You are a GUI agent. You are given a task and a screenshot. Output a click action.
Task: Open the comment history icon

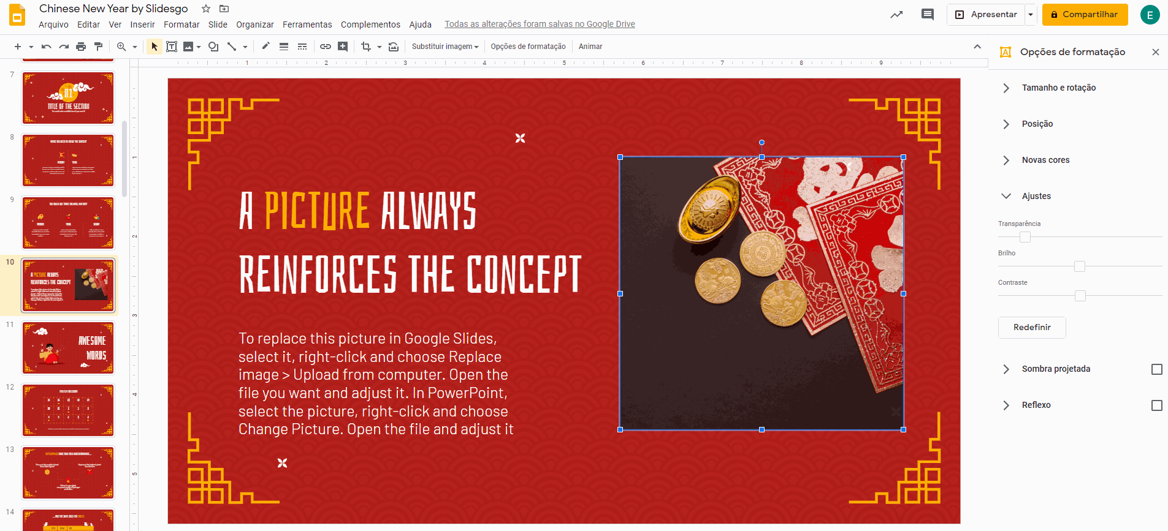point(928,15)
